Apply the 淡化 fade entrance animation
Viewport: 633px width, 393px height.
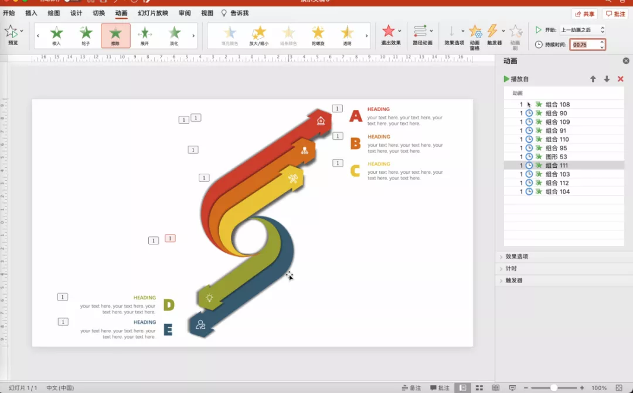174,36
